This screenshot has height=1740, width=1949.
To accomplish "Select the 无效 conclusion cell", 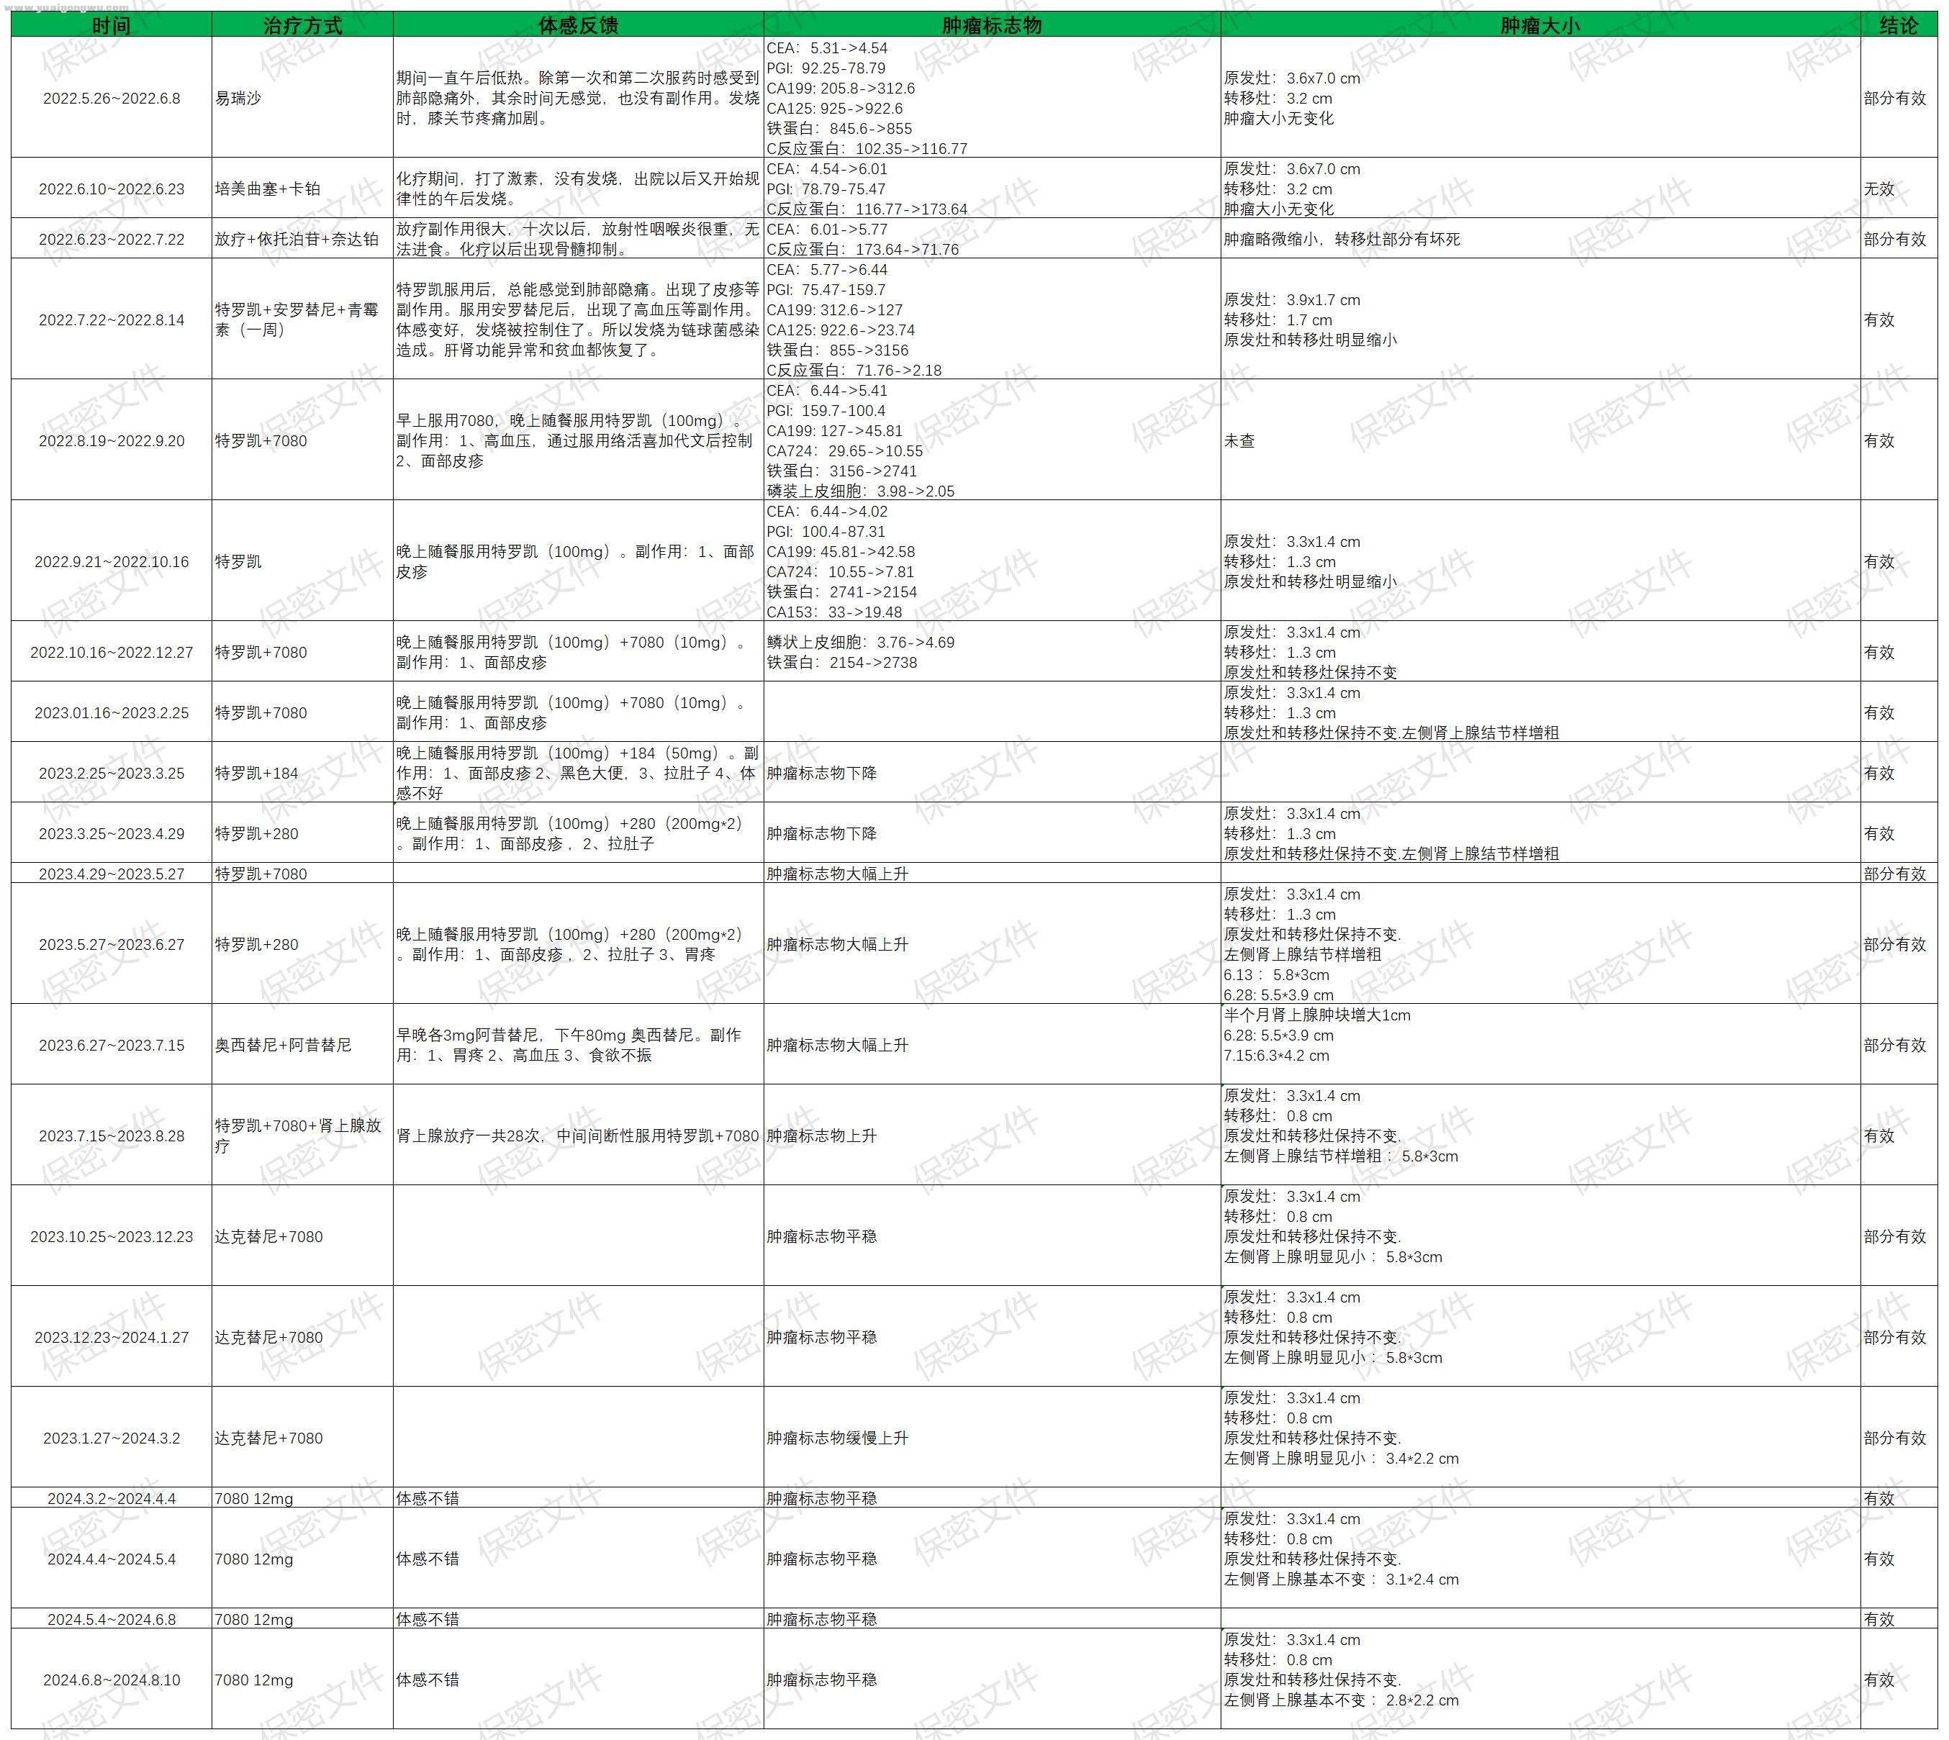I will pyautogui.click(x=1899, y=189).
